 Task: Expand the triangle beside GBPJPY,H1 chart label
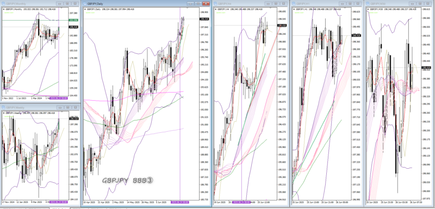pos(294,9)
